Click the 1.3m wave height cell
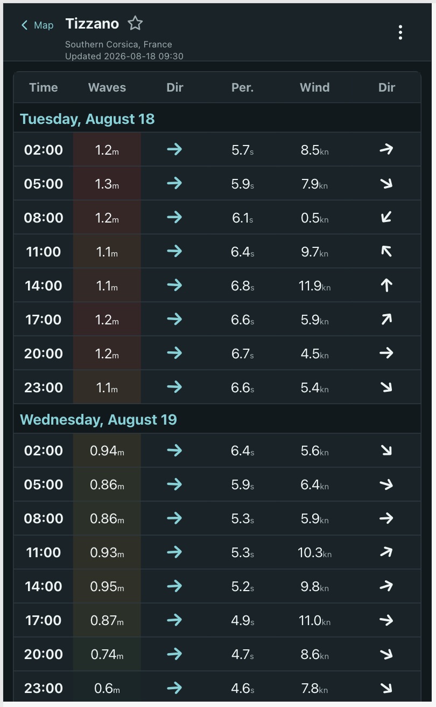436x707 pixels. pyautogui.click(x=107, y=184)
